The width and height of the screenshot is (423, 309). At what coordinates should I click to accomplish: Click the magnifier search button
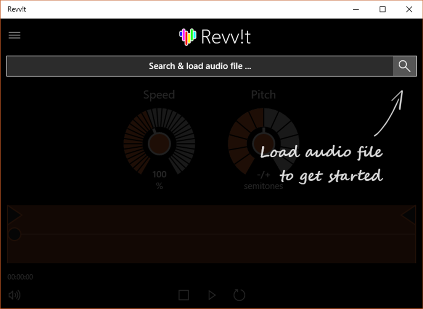pyautogui.click(x=404, y=66)
